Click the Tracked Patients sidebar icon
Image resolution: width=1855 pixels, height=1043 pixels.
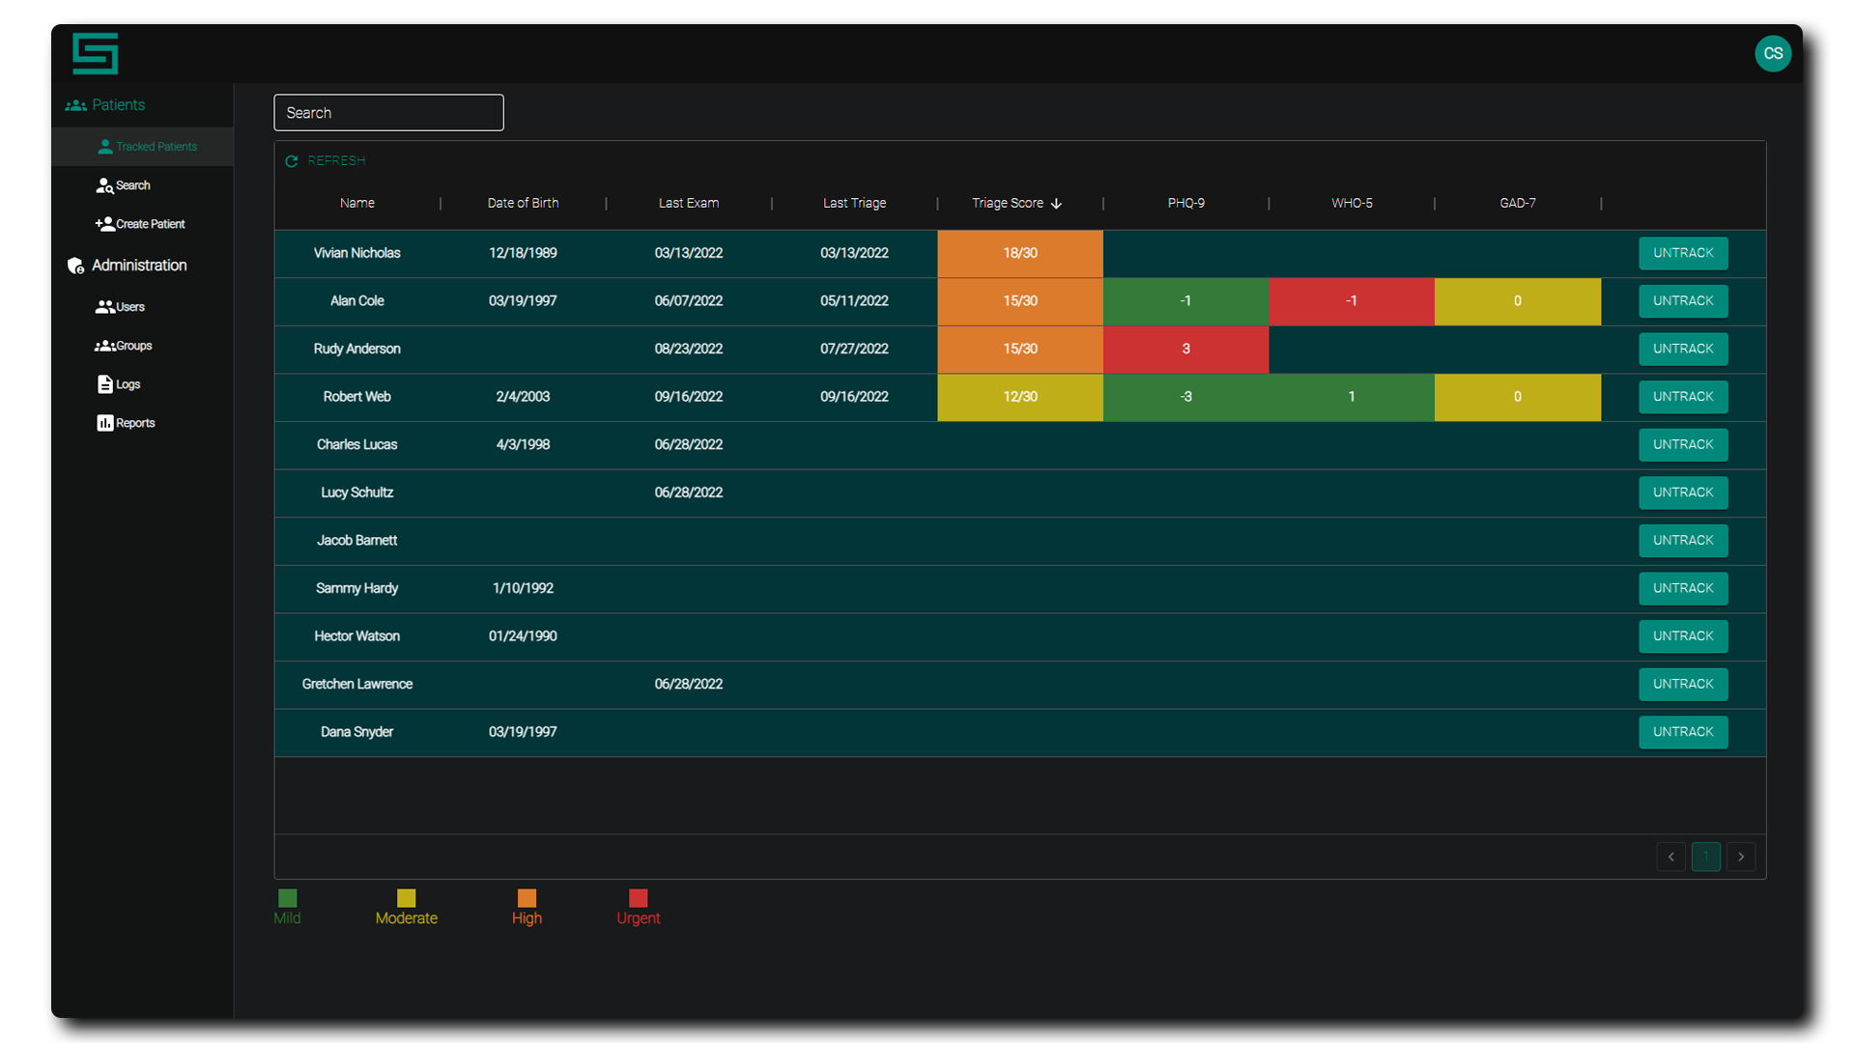104,145
